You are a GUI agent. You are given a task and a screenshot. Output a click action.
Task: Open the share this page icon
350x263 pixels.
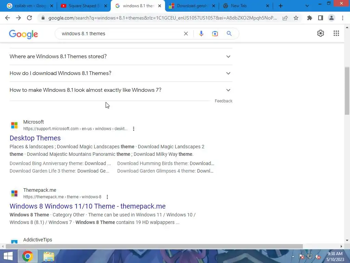pos(285,18)
